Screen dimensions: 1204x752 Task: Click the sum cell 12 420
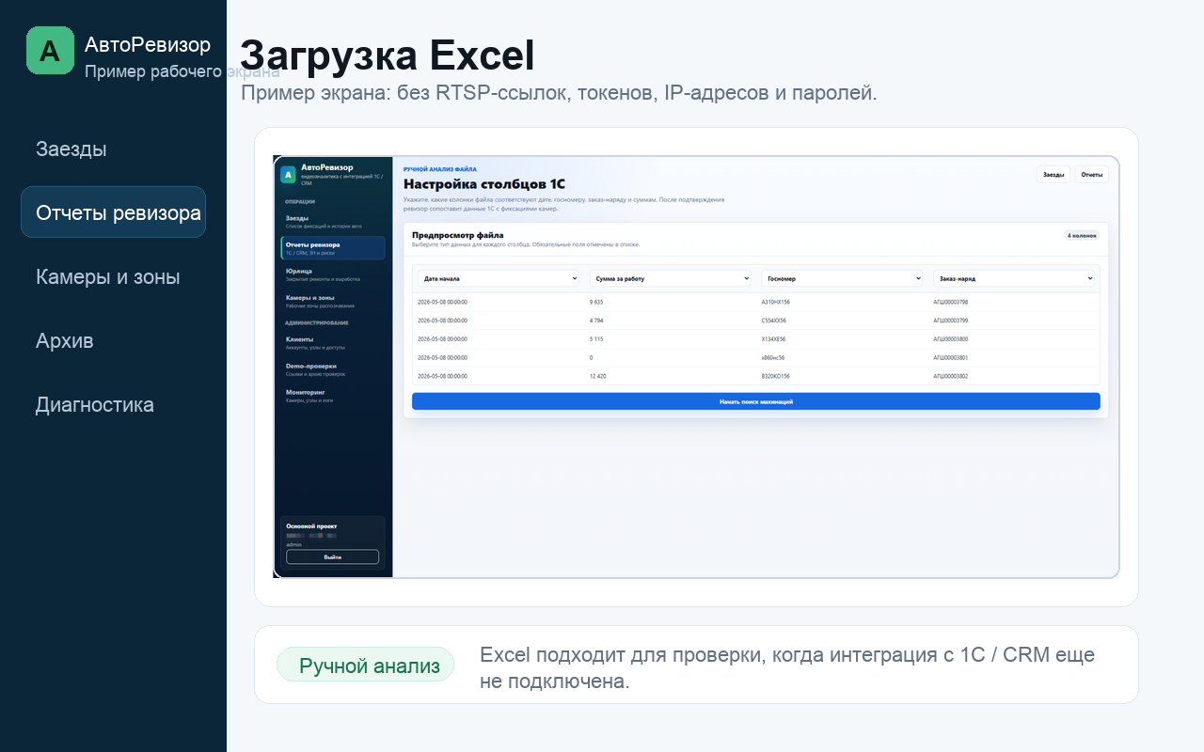[598, 376]
